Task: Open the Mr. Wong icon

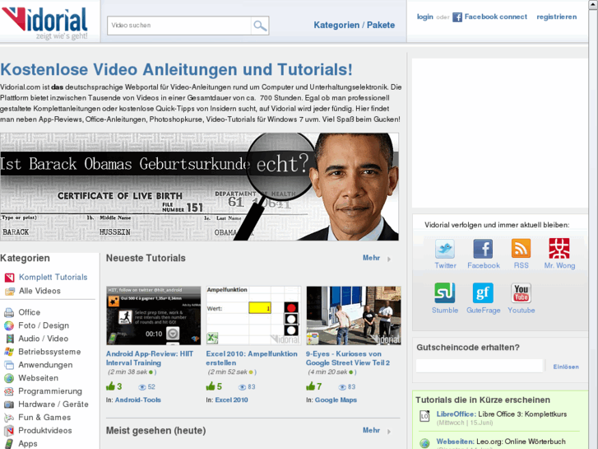Action: click(559, 248)
